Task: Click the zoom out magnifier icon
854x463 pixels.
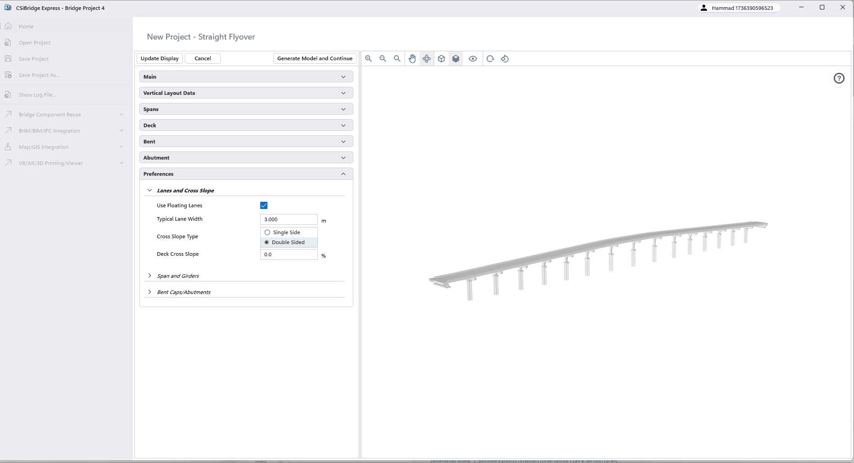Action: (x=383, y=58)
